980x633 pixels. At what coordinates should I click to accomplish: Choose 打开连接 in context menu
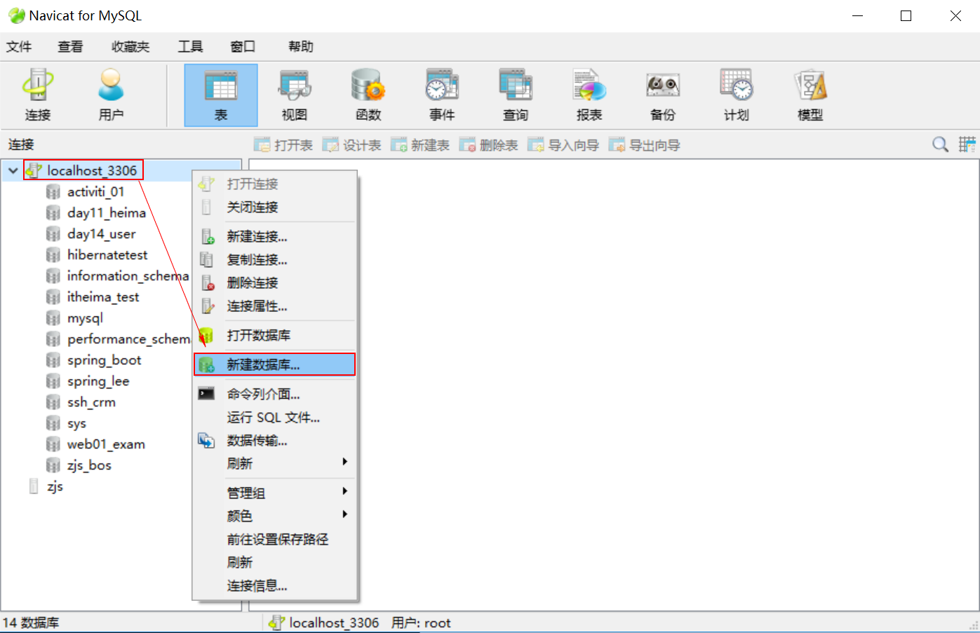point(275,184)
